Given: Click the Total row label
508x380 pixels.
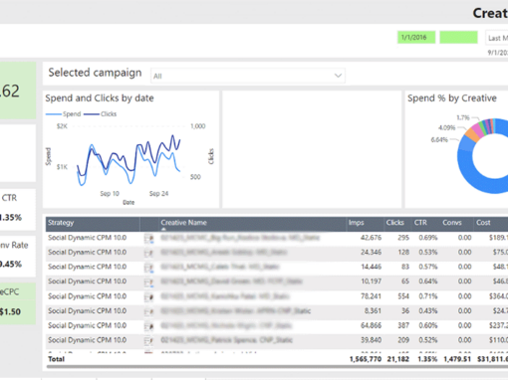Looking at the screenshot, I should click(56, 359).
